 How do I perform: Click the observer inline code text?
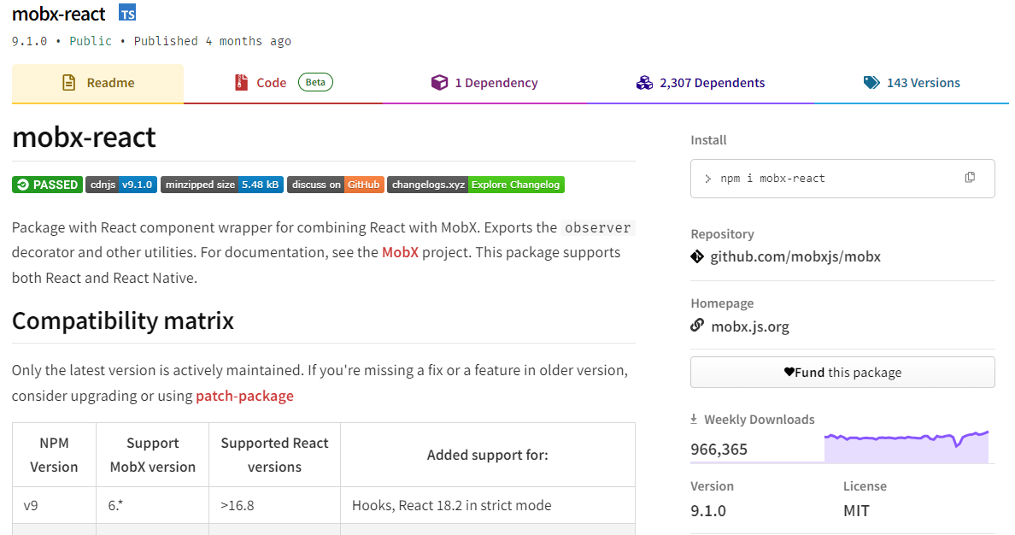[x=597, y=228]
